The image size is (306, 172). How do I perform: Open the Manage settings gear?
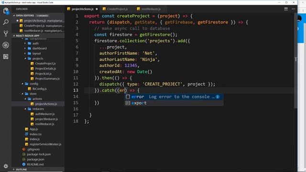click(x=6, y=166)
